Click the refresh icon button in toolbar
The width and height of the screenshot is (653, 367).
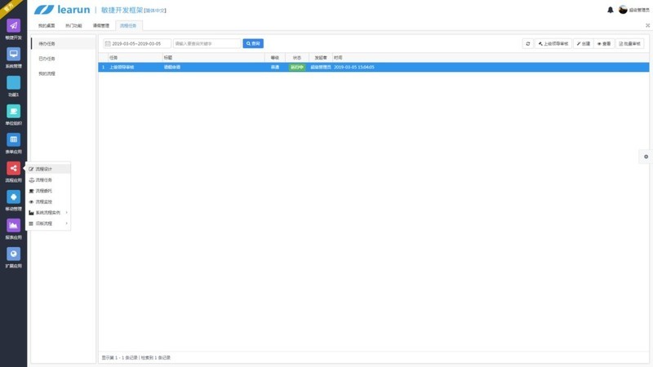(527, 44)
